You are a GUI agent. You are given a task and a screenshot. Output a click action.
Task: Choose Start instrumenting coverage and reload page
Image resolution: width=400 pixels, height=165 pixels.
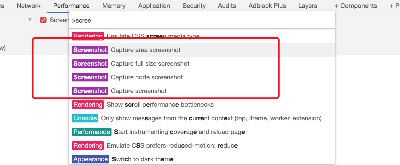pyautogui.click(x=202, y=132)
